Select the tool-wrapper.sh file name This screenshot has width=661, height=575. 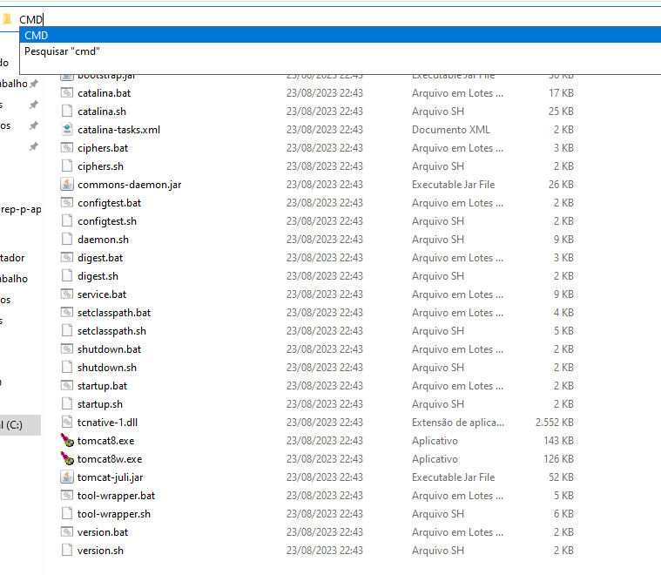point(114,514)
